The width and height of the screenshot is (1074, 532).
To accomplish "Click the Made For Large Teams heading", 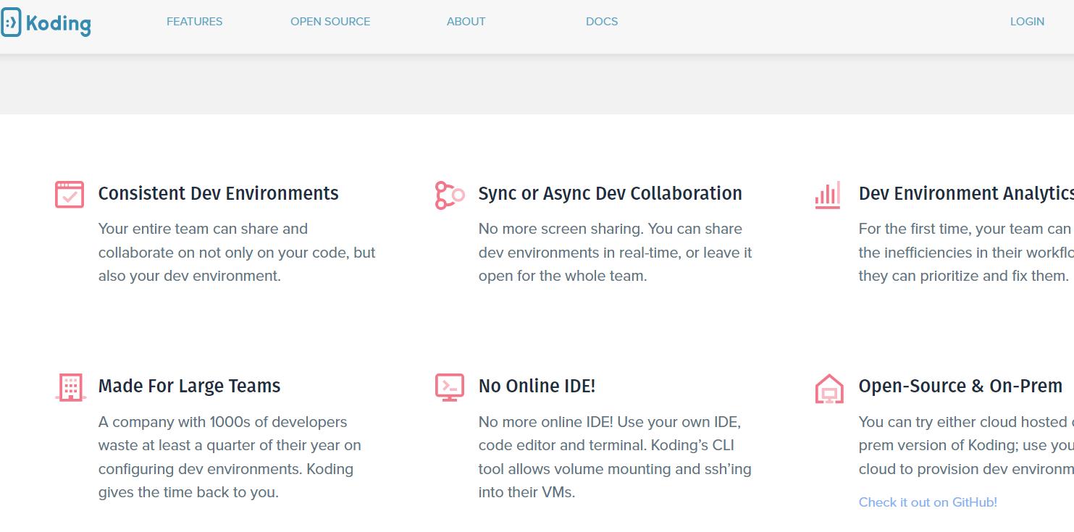I will 190,386.
